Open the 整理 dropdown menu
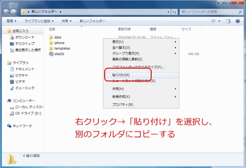Screen dimensions: 246x168 tap(11, 21)
